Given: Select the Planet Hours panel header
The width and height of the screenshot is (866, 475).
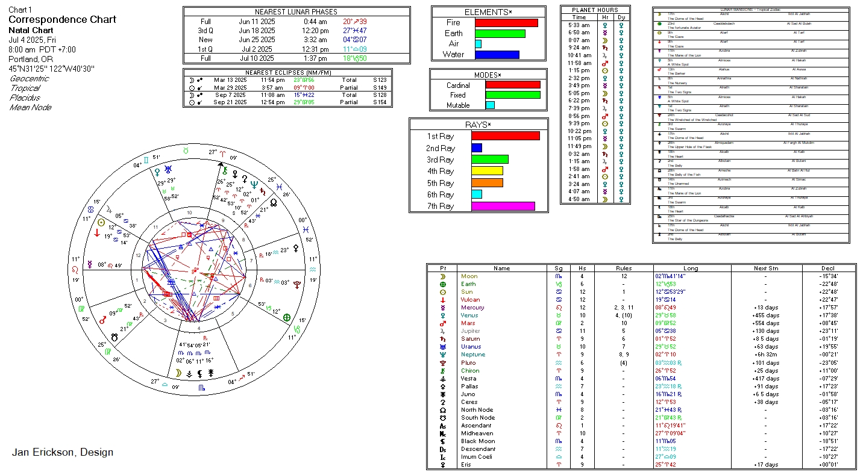Looking at the screenshot, I should pos(595,10).
